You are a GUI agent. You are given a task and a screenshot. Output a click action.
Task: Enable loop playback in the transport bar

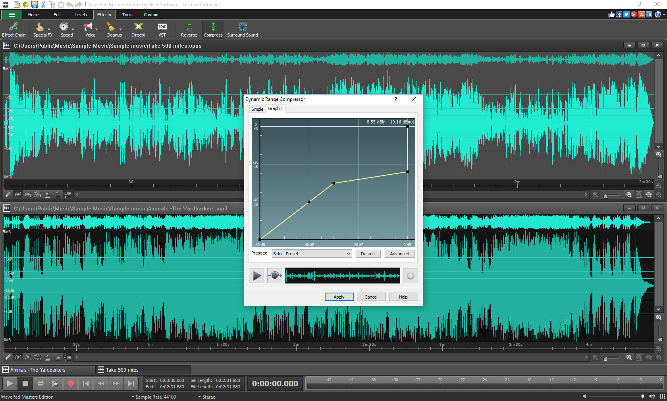click(40, 384)
